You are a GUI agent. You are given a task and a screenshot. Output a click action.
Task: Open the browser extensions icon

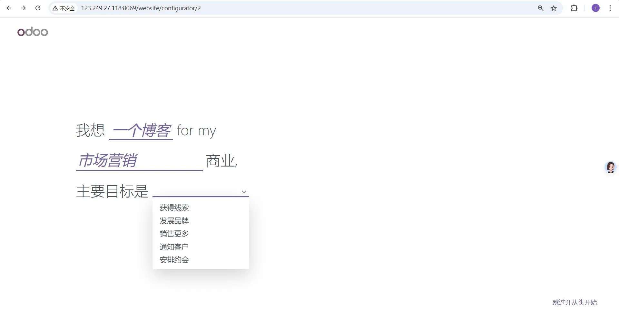[x=575, y=8]
